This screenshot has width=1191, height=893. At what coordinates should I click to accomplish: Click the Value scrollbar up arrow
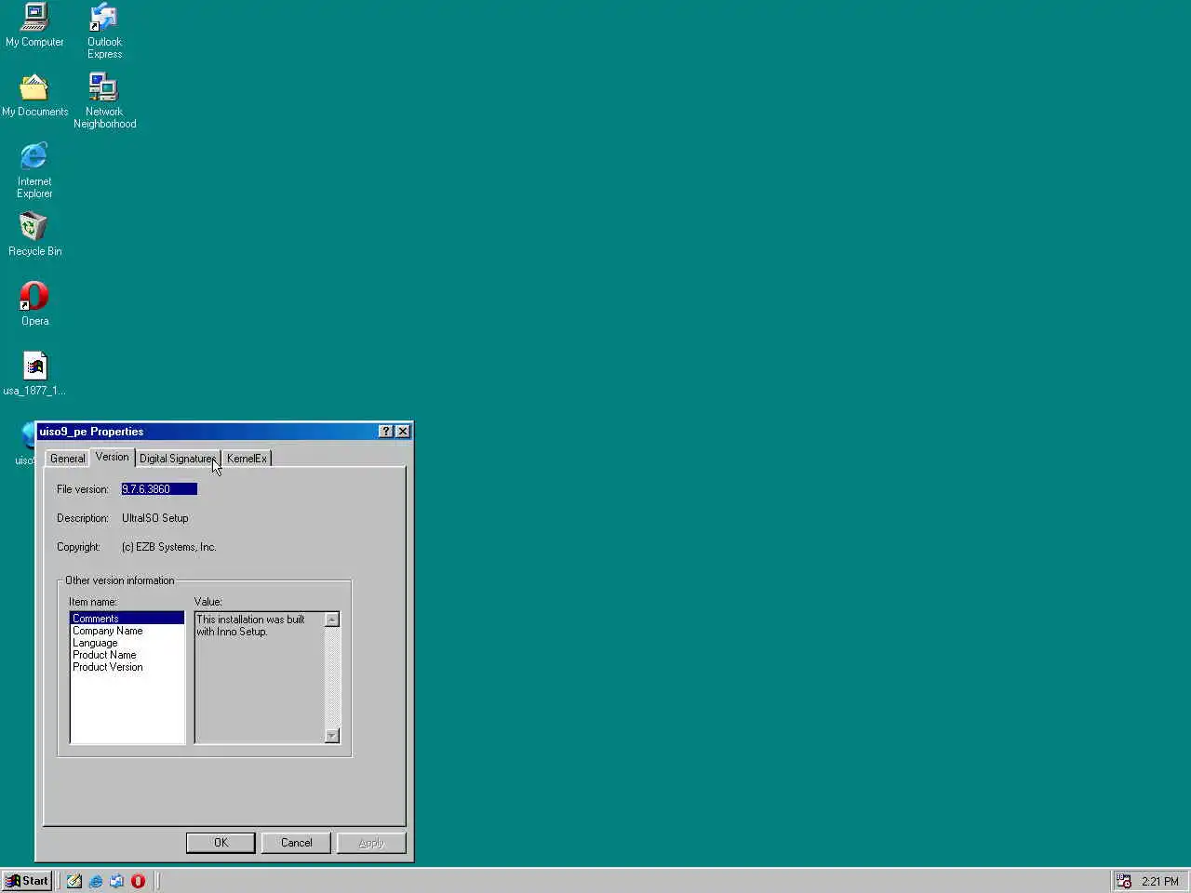[x=332, y=620]
